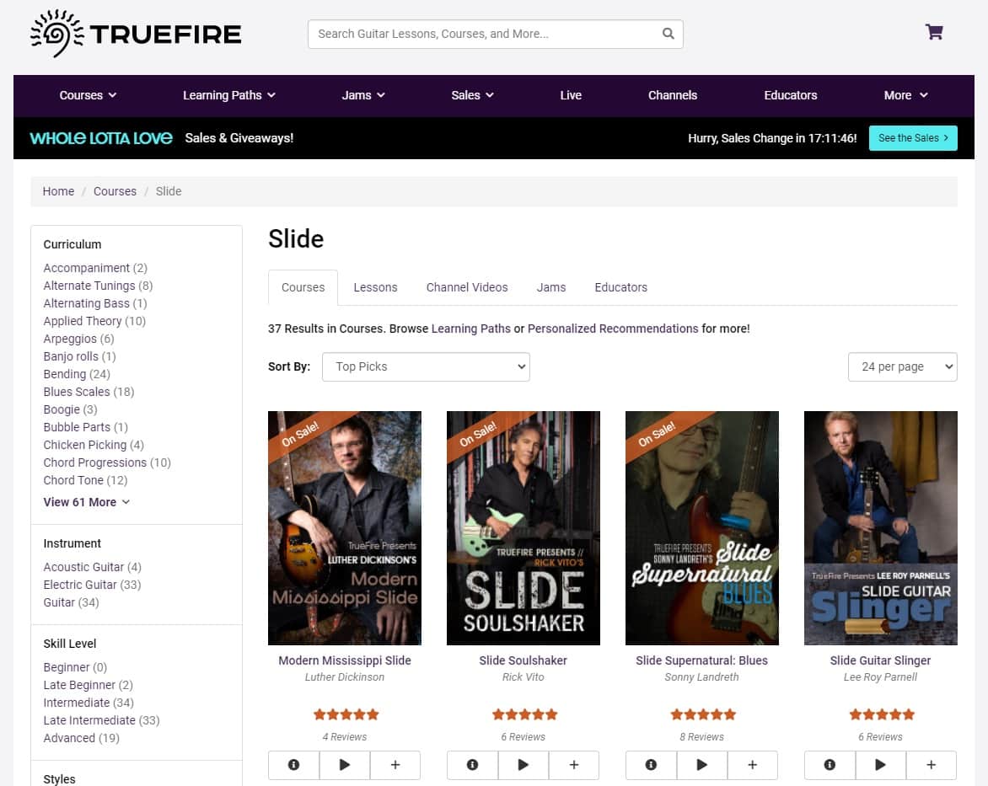
Task: Filter by Accompaniment (2)
Action: click(x=95, y=268)
